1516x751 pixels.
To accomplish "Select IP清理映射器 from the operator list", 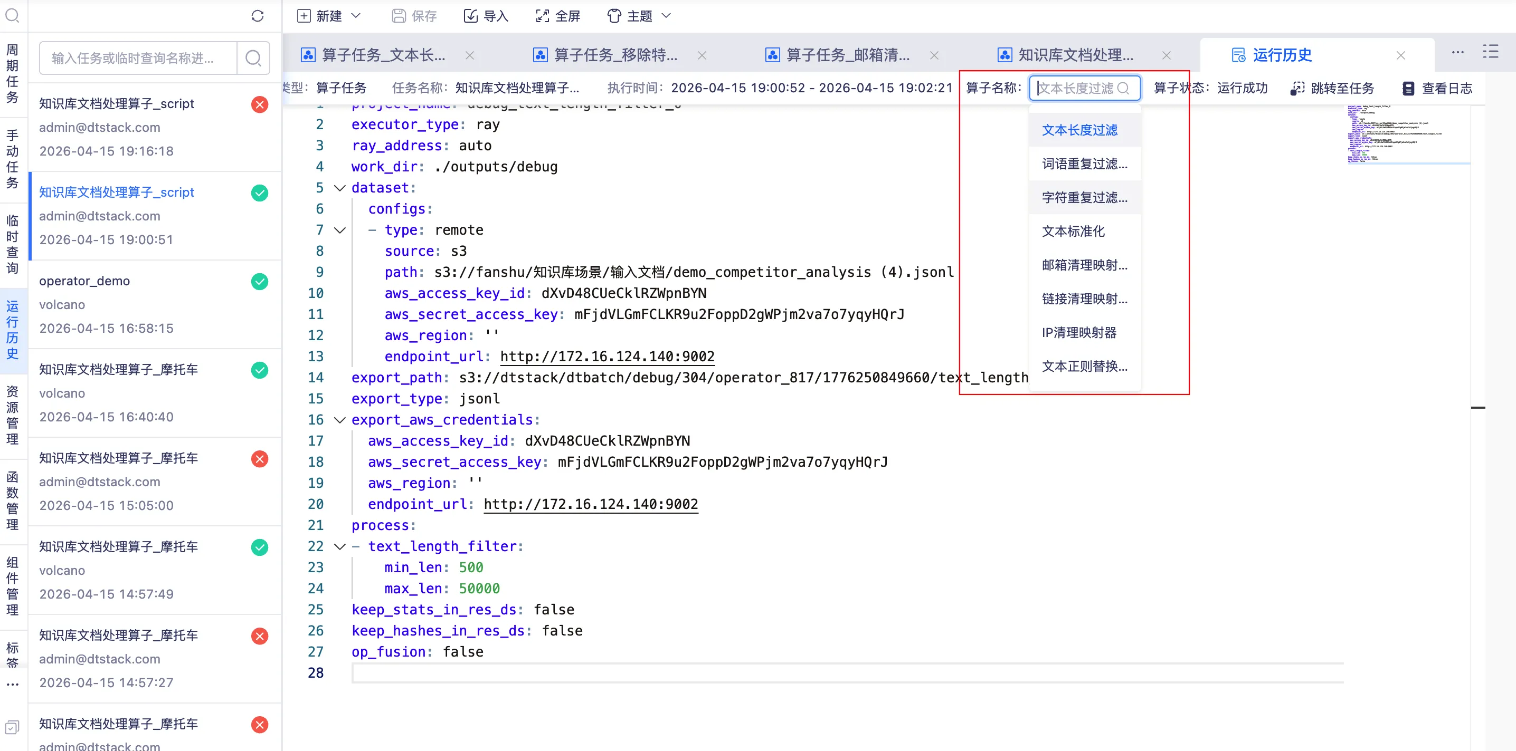I will pyautogui.click(x=1085, y=333).
